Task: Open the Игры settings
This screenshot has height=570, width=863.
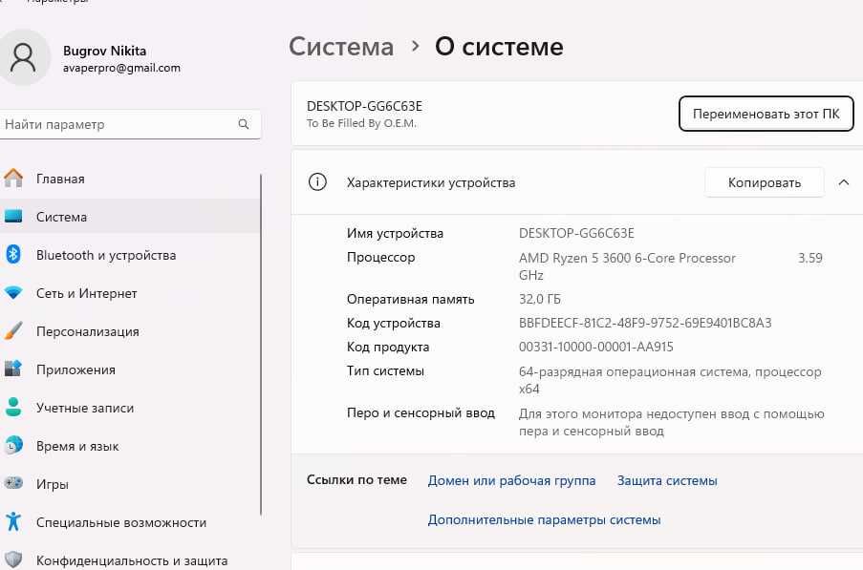Action: pos(130,484)
